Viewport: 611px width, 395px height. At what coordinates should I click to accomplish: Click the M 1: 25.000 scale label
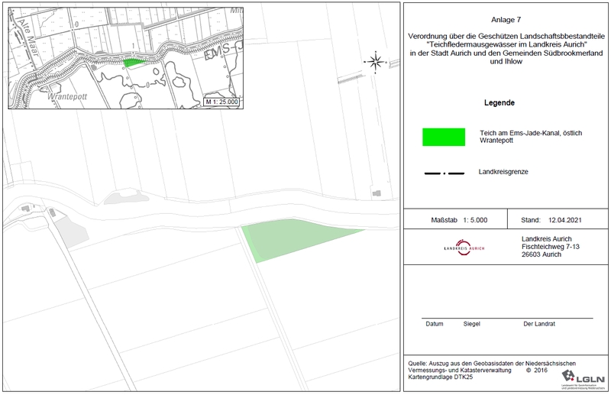click(221, 101)
